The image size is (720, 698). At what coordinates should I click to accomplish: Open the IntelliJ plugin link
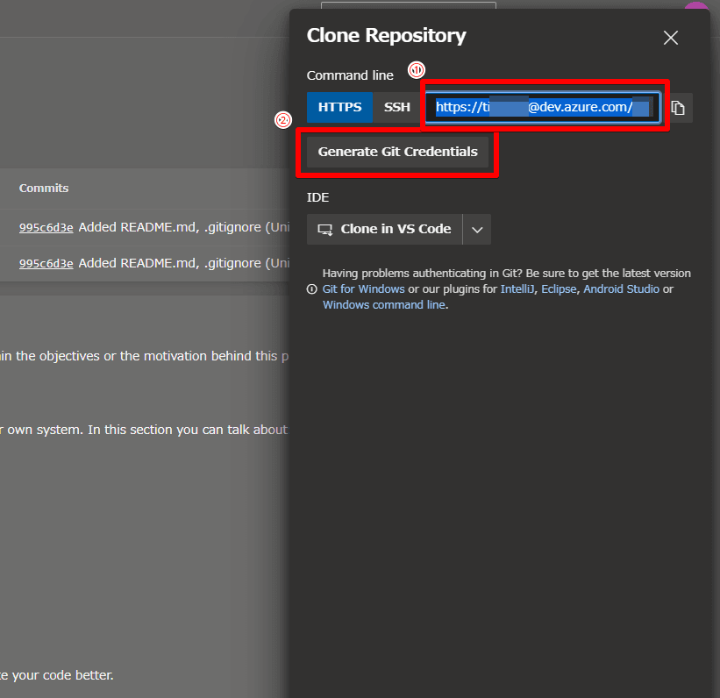pos(517,289)
